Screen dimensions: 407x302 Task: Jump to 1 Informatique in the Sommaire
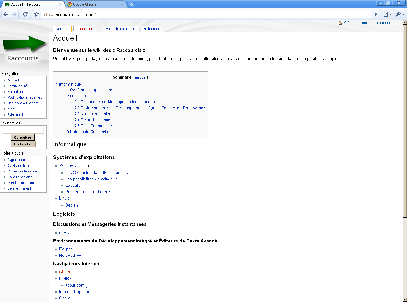click(68, 84)
